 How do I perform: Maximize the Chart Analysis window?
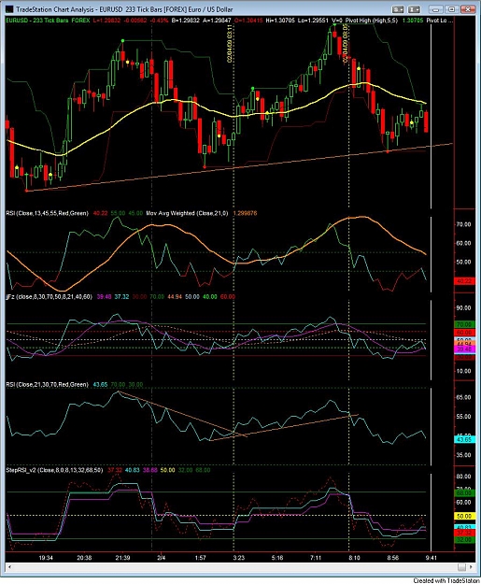[452, 9]
